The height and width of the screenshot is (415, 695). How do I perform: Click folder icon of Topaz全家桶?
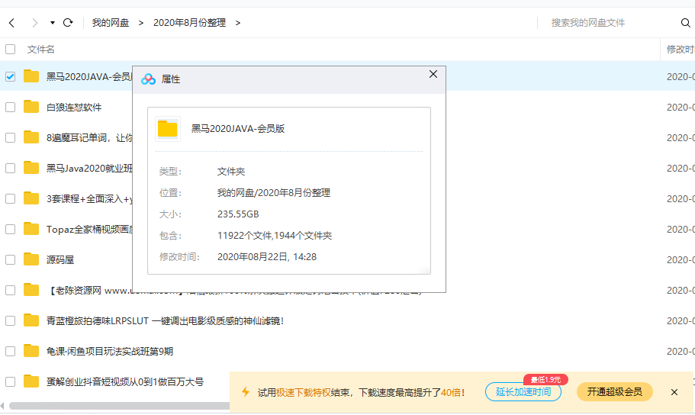[x=31, y=229]
